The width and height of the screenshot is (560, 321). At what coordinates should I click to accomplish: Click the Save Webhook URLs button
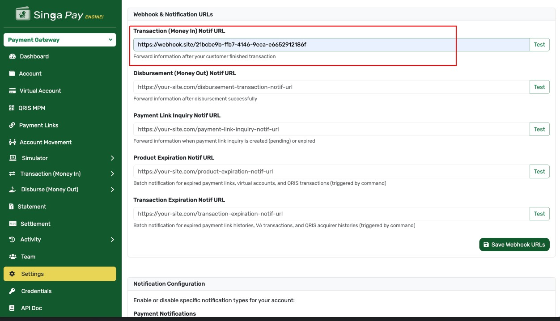[x=514, y=245]
